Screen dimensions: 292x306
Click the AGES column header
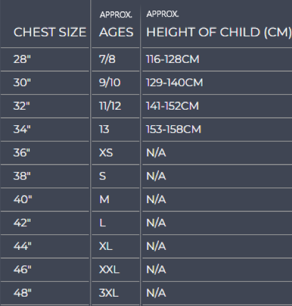click(x=116, y=32)
